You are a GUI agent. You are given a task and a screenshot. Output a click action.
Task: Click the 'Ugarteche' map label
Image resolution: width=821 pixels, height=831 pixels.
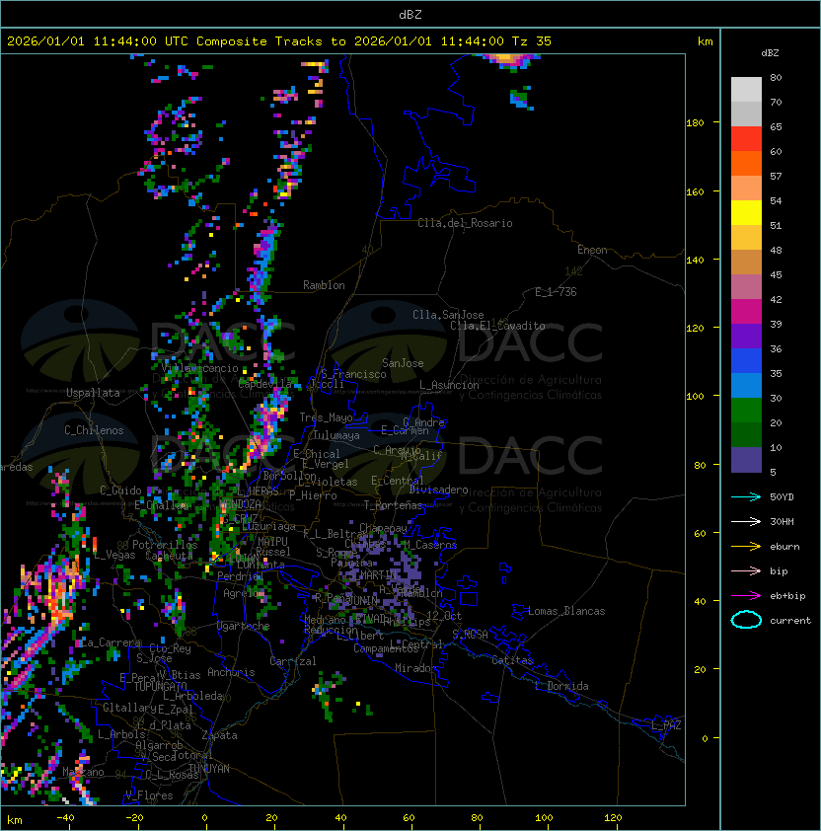tap(243, 627)
